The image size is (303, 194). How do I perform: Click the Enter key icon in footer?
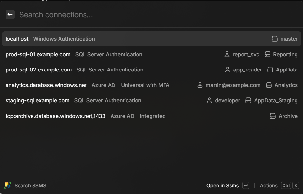246,186
